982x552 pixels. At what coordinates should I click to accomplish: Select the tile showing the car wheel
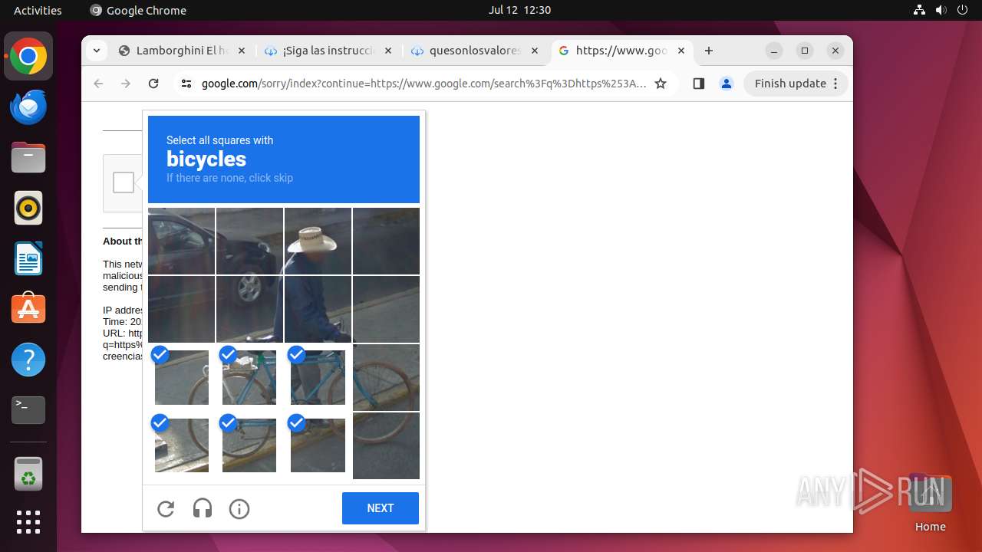pyautogui.click(x=249, y=309)
